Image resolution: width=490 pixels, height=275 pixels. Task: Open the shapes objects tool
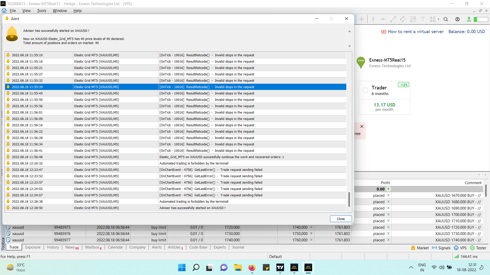(x=433, y=19)
